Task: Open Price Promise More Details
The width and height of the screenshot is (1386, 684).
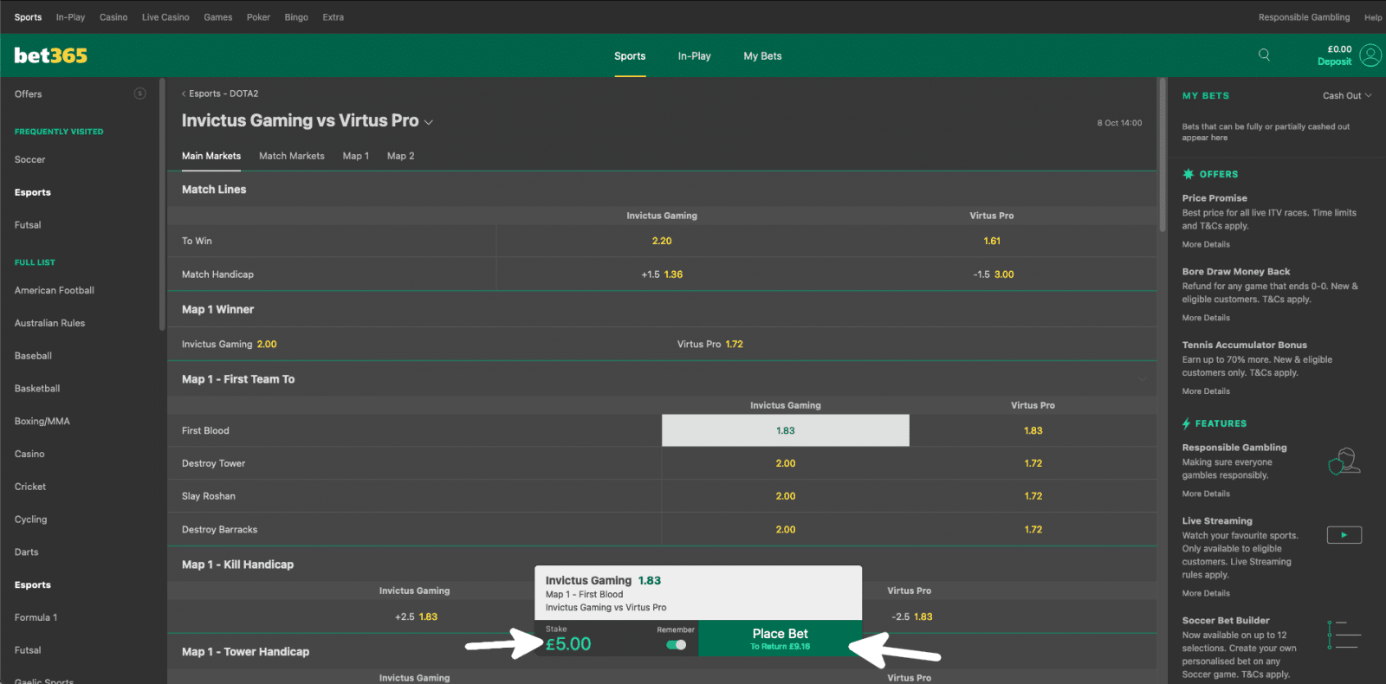Action: click(x=1206, y=244)
